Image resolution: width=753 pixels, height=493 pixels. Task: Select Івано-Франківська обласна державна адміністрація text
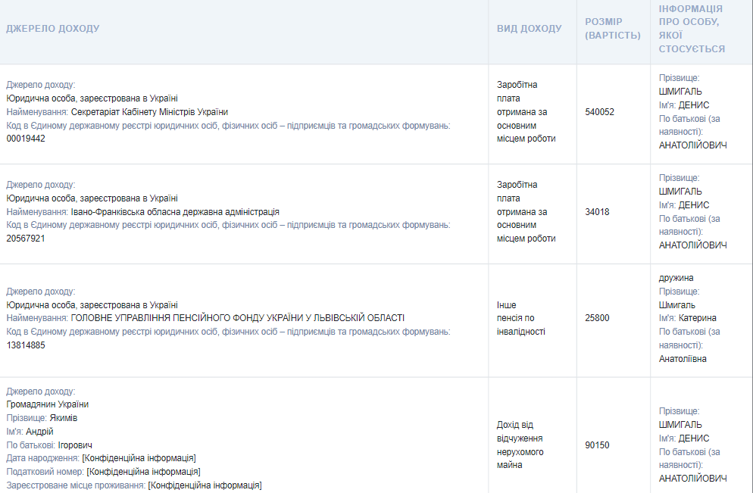175,212
